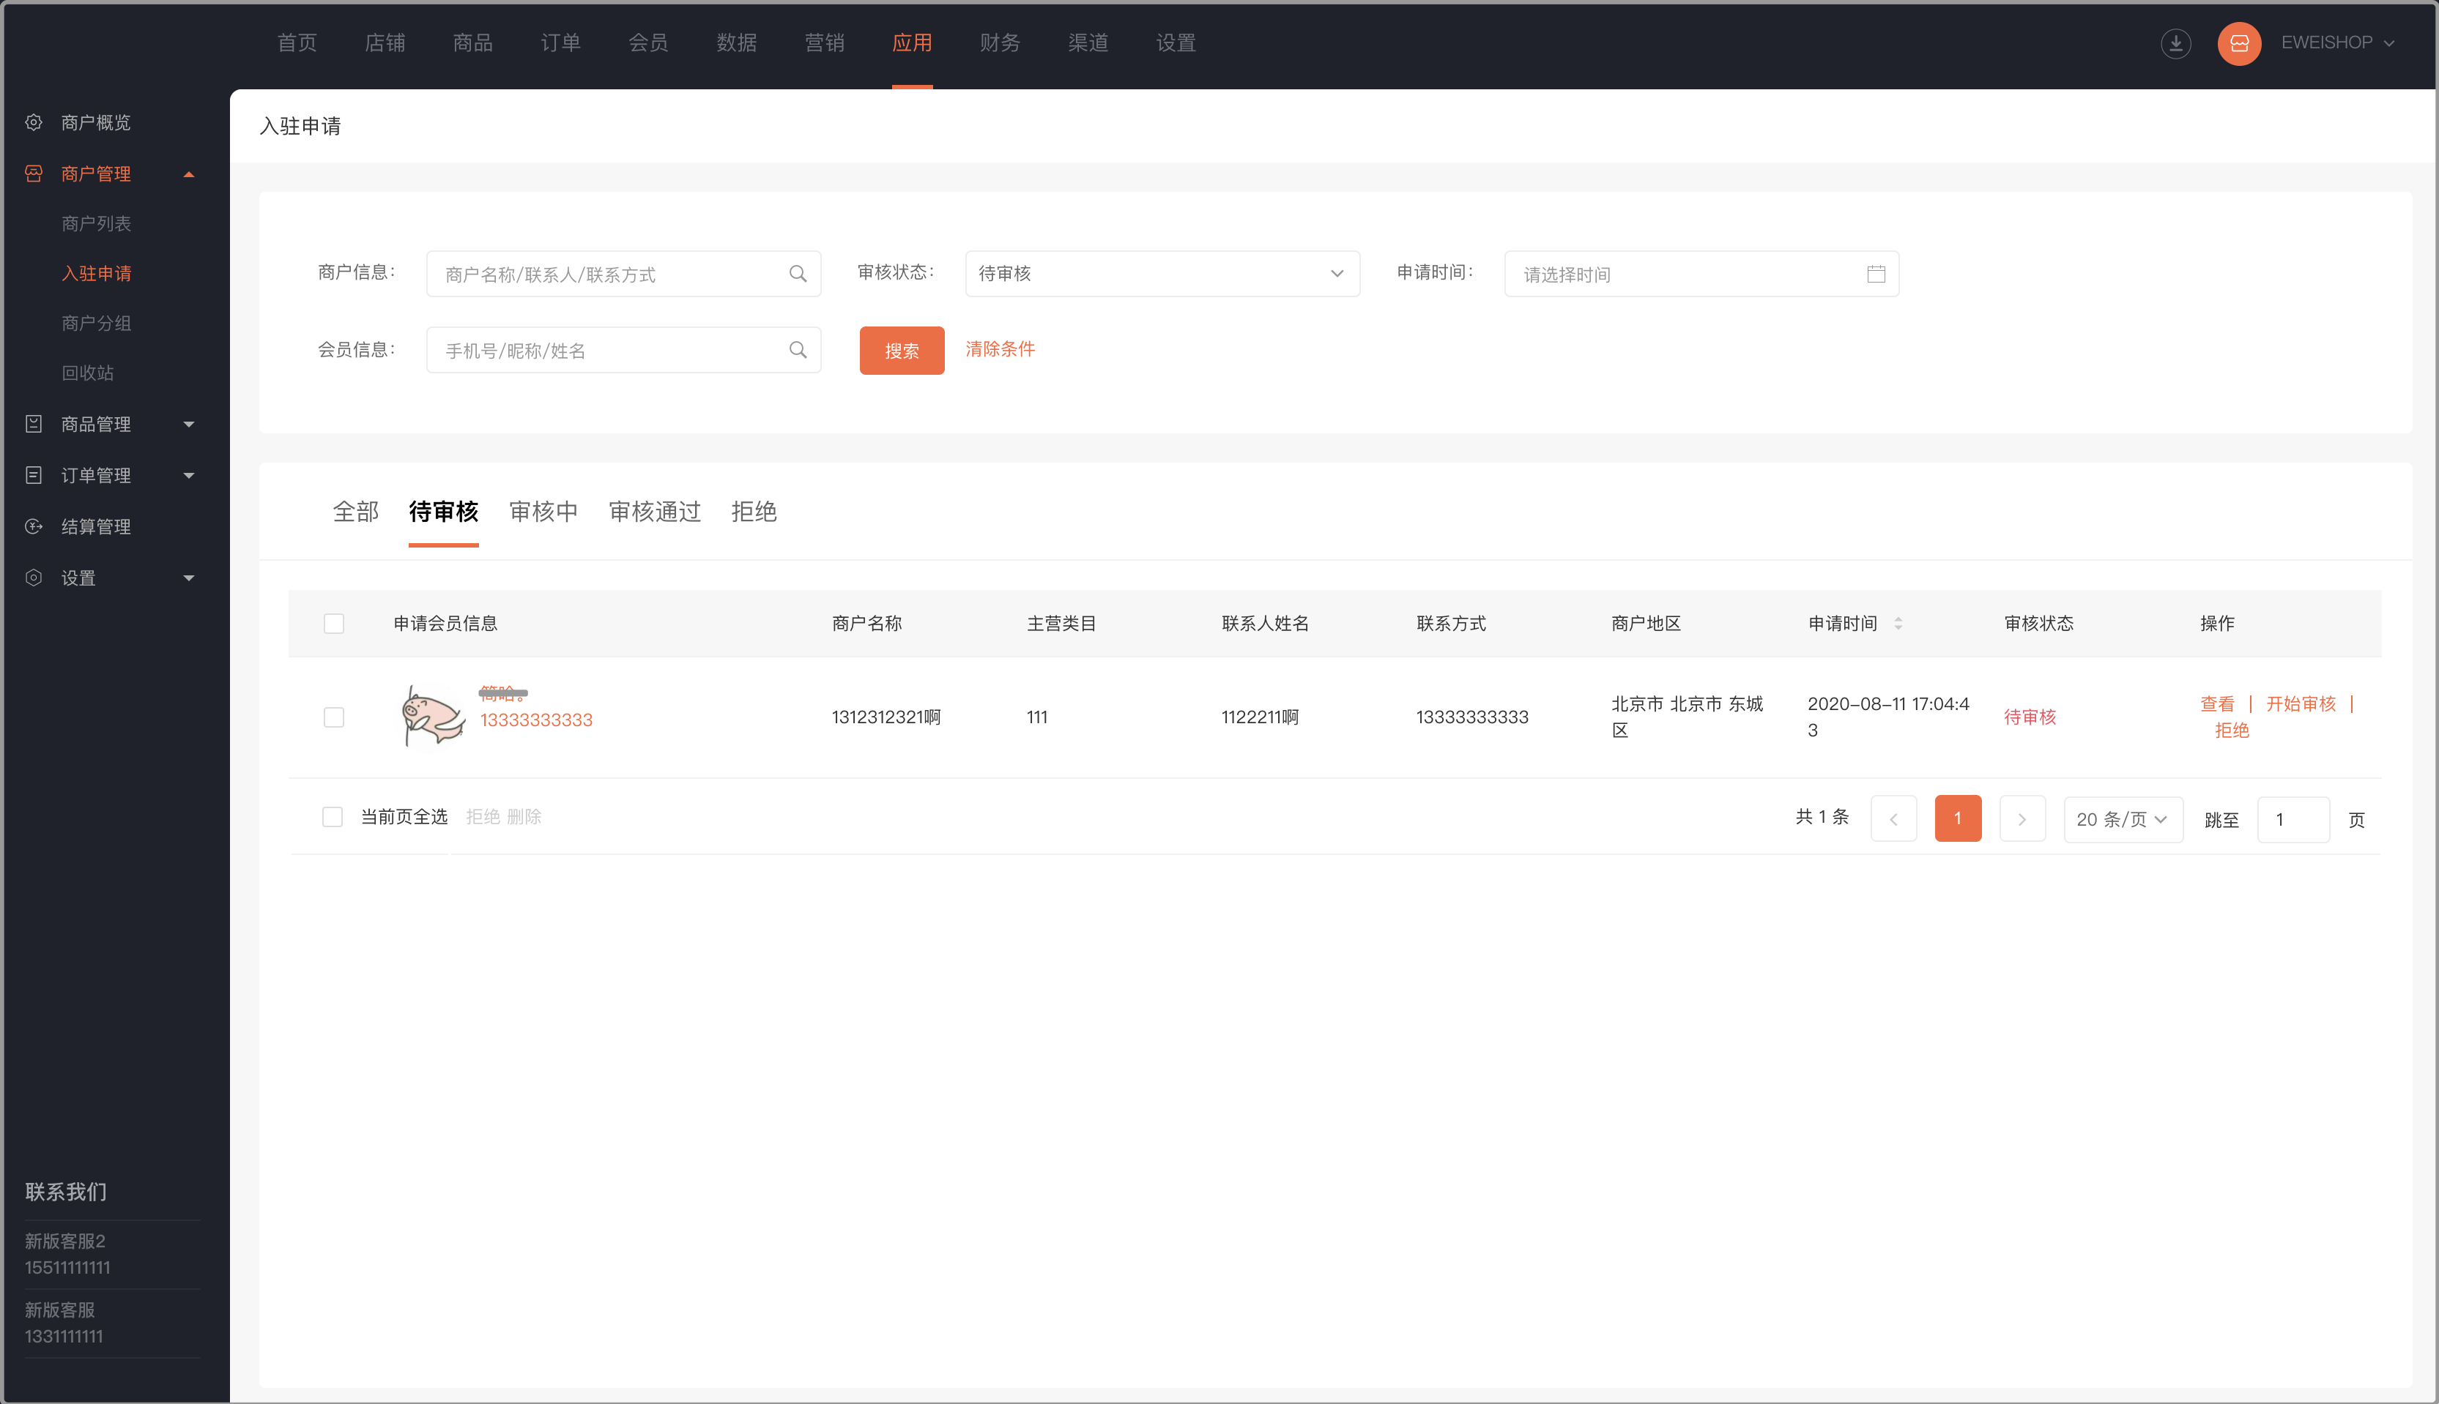Sort by 申请时间 column arrows

click(1898, 623)
